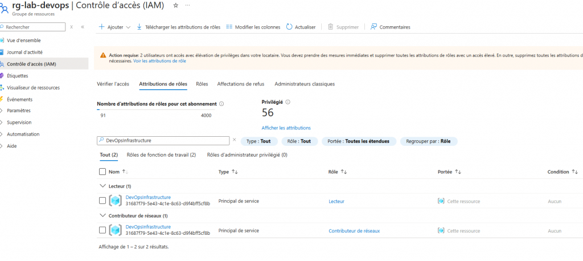This screenshot has width=583, height=261.
Task: Switch to the Rôles tab
Action: 202,84
